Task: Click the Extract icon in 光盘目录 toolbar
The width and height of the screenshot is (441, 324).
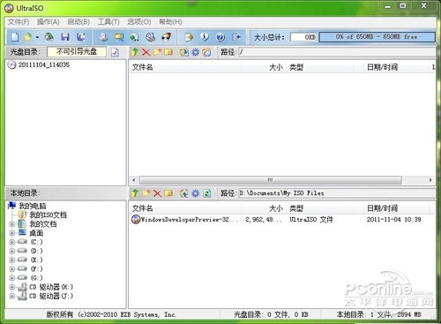Action: [x=184, y=52]
